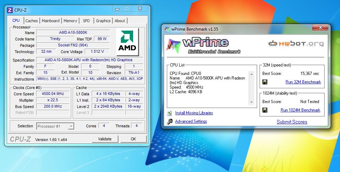Click the 200.0 MHz Bus Speed value
This screenshot has width=340, height=172.
[x=53, y=107]
